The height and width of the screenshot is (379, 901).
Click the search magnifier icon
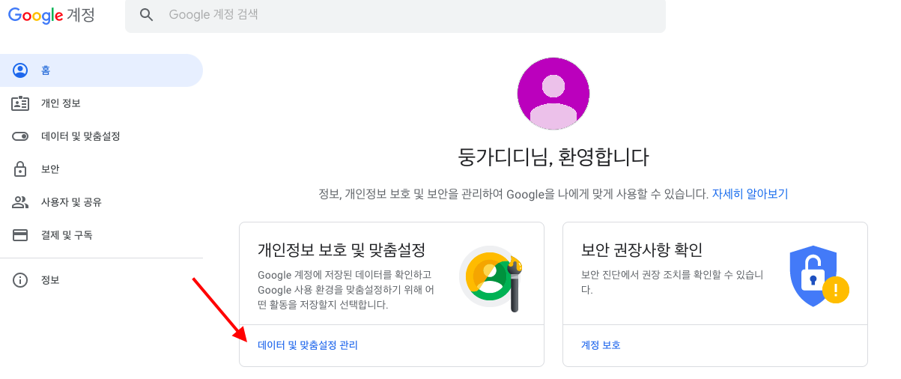(x=147, y=15)
